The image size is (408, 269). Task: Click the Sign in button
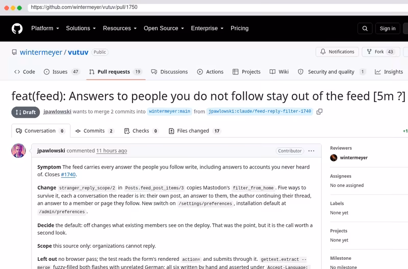coord(388,29)
